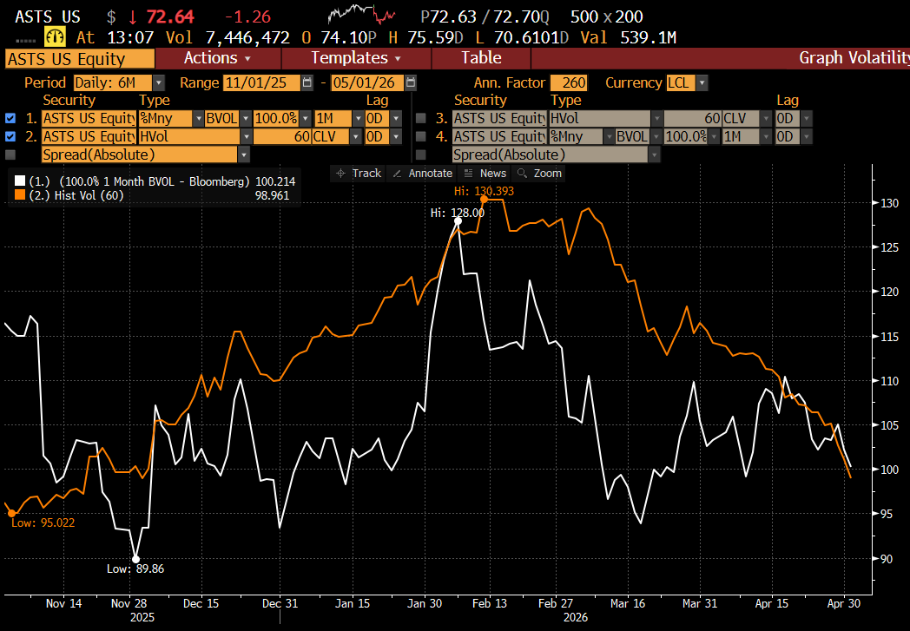Edit series 1 ASTS US Equity security field

pos(89,118)
